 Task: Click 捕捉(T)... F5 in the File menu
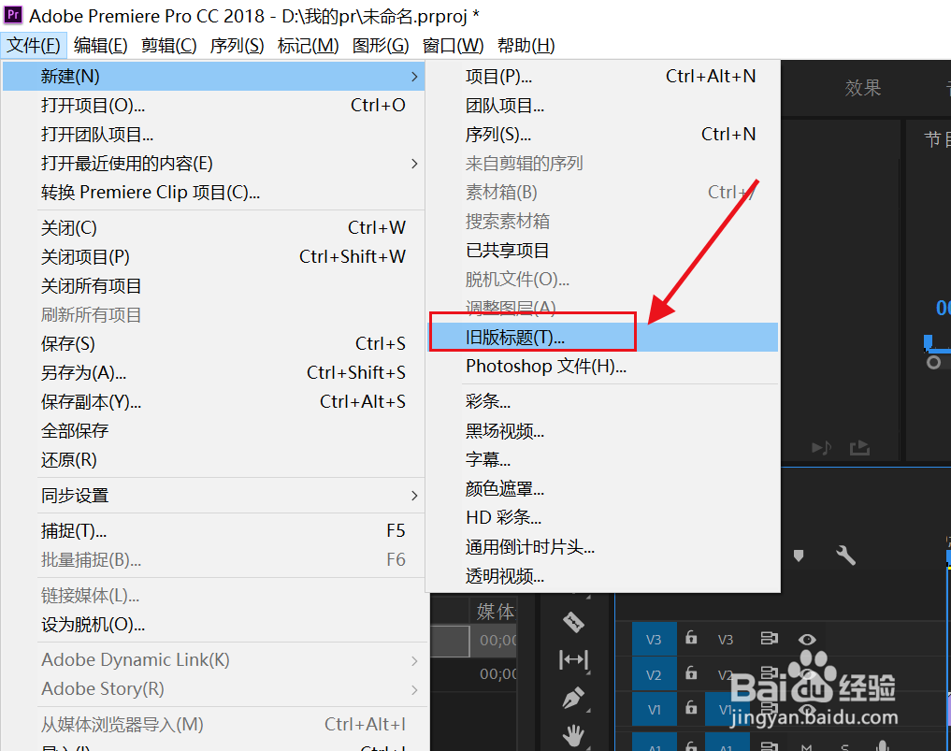pos(213,531)
